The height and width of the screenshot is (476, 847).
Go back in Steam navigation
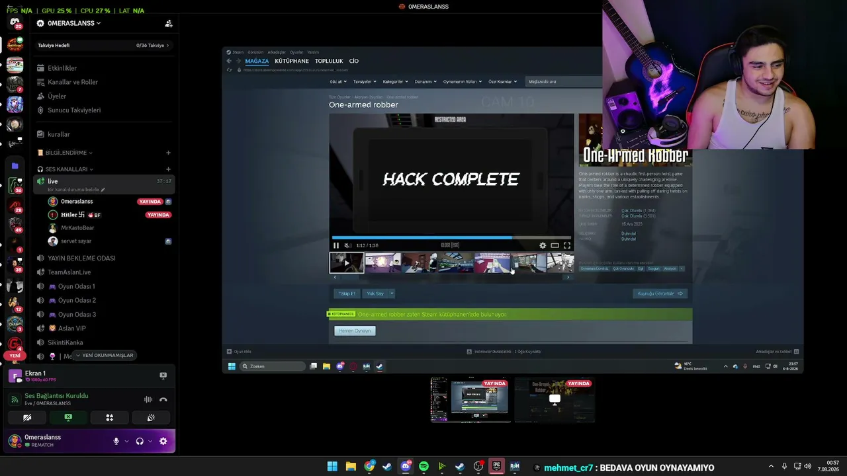pyautogui.click(x=229, y=61)
